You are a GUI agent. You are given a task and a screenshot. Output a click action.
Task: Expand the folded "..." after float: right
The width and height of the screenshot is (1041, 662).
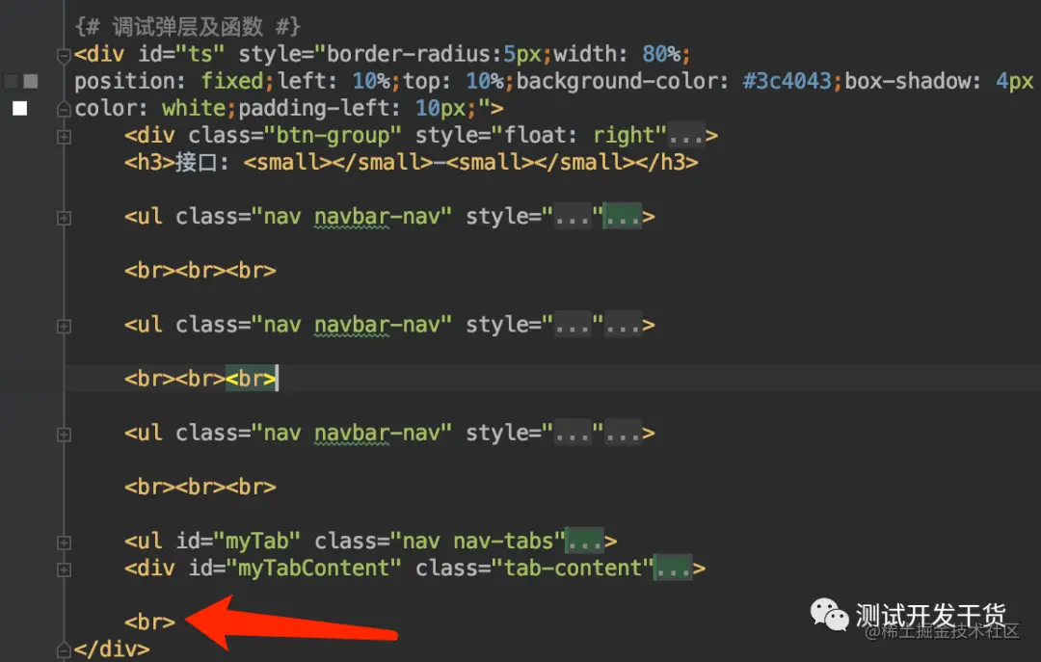pyautogui.click(x=686, y=136)
